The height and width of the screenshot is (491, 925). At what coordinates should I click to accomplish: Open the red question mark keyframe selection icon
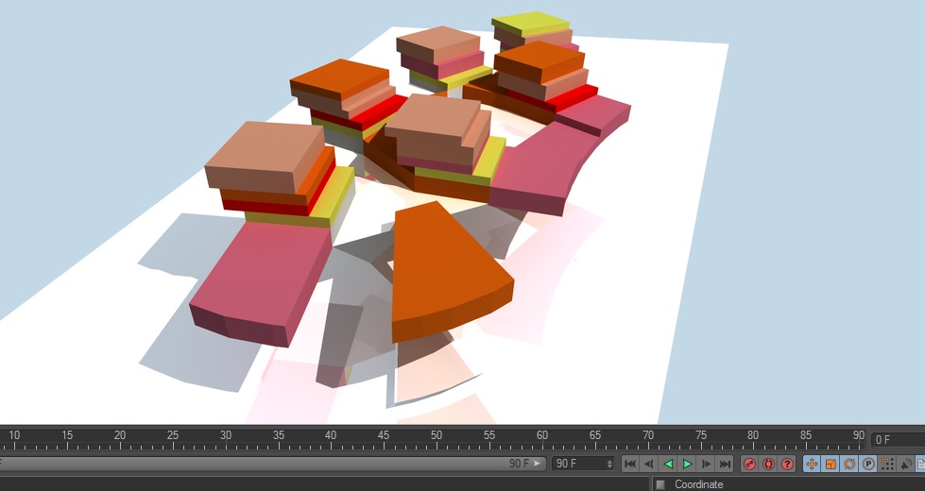pos(788,464)
